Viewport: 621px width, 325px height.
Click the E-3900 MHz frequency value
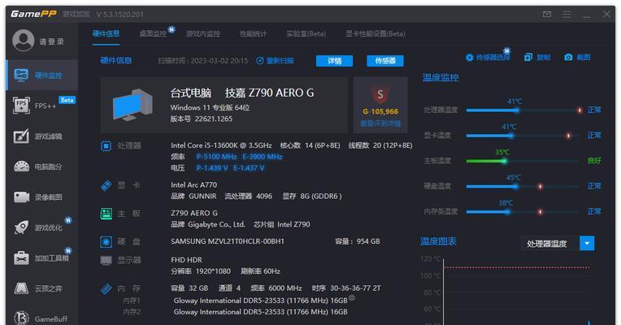(263, 157)
